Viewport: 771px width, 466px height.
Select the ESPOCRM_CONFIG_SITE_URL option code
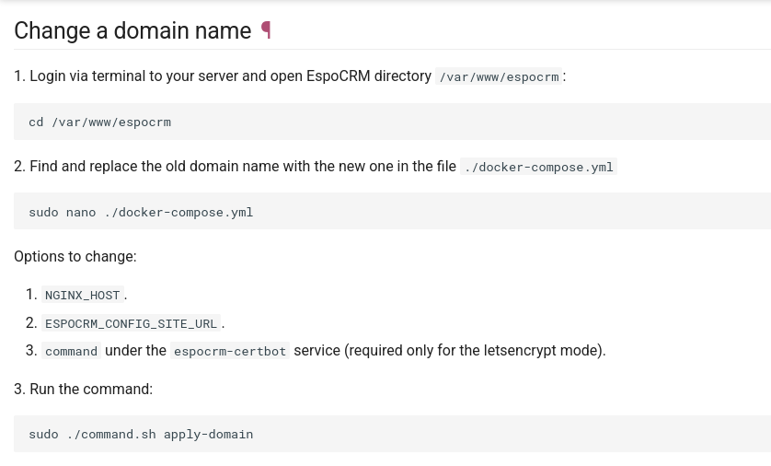(x=131, y=323)
